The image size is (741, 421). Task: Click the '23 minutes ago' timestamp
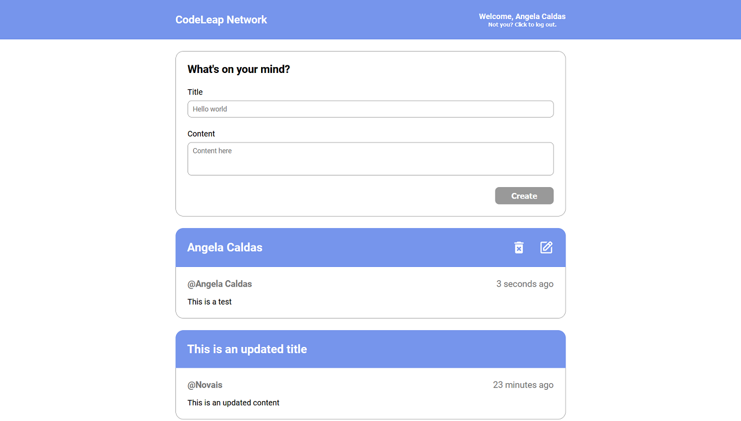click(x=523, y=385)
